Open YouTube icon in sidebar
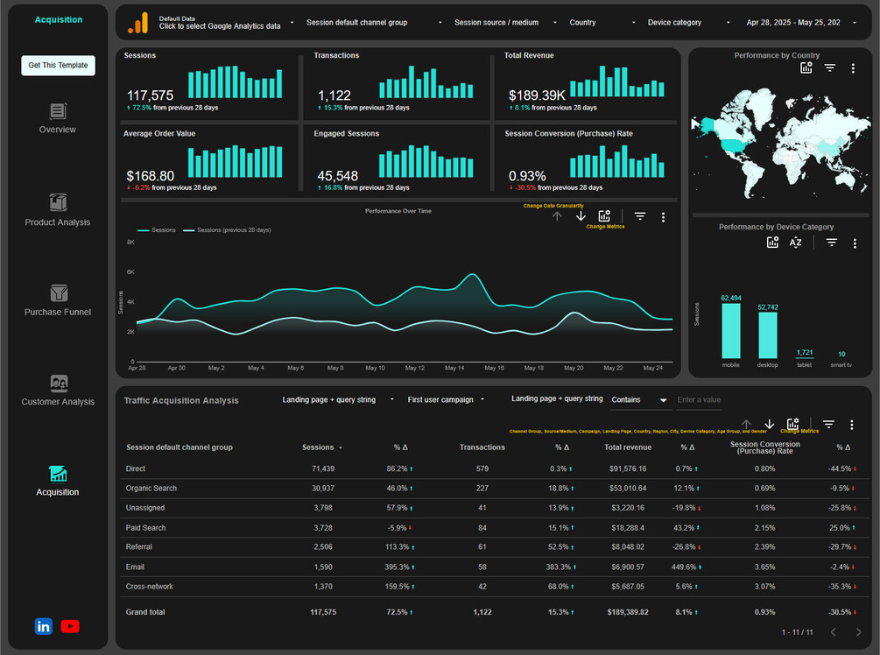This screenshot has width=880, height=655. tap(70, 626)
